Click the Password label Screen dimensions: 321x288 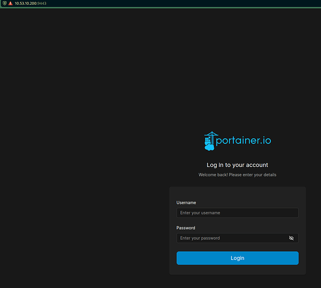pos(186,228)
